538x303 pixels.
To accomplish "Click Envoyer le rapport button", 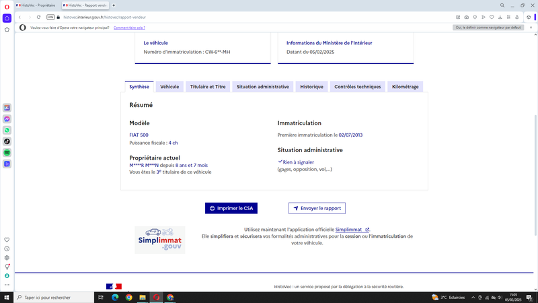I will (x=317, y=208).
